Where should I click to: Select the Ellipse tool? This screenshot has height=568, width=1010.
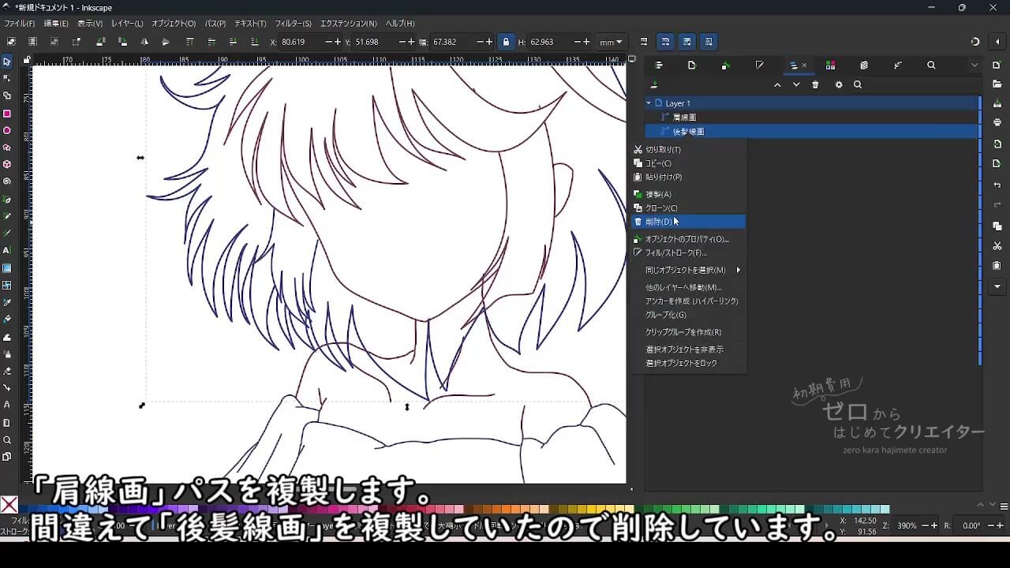[7, 130]
